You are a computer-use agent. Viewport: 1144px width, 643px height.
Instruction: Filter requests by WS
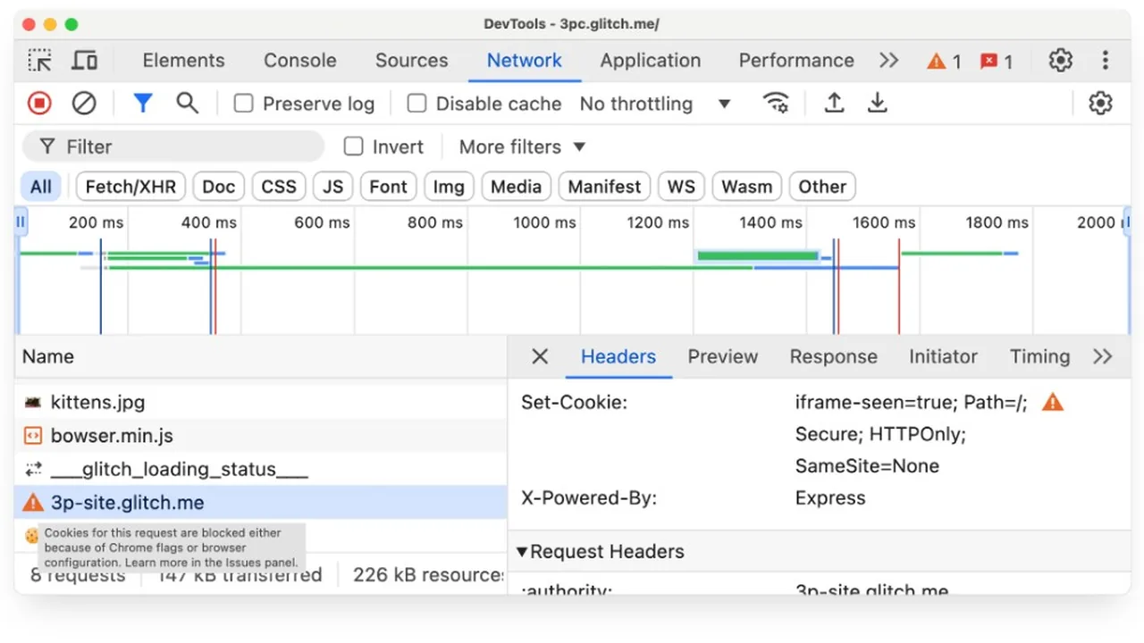681,187
